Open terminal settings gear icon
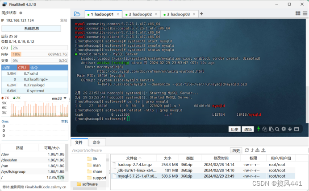The height and width of the screenshot is (191, 309). point(284,129)
